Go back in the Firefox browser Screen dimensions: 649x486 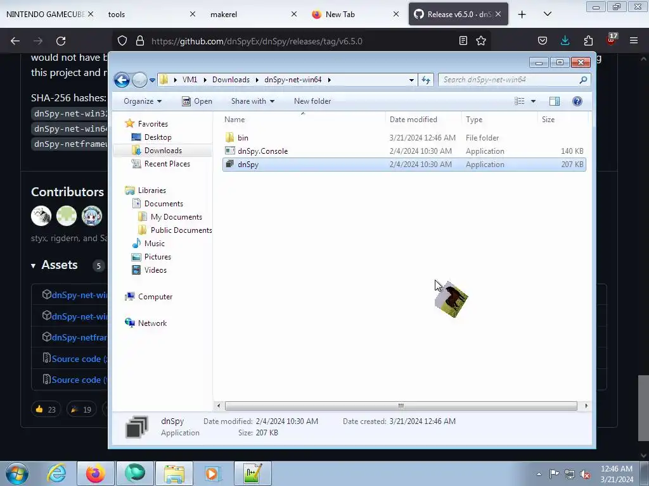point(15,41)
